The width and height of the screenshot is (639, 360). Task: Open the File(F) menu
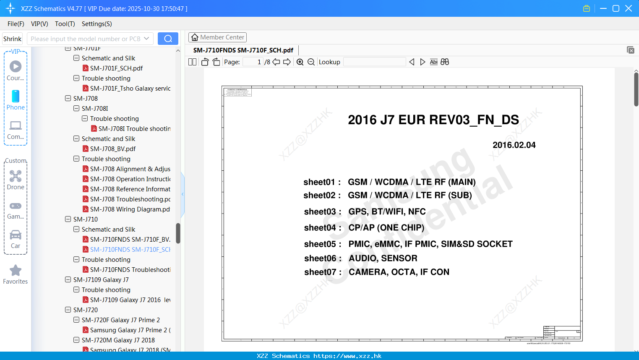(16, 24)
